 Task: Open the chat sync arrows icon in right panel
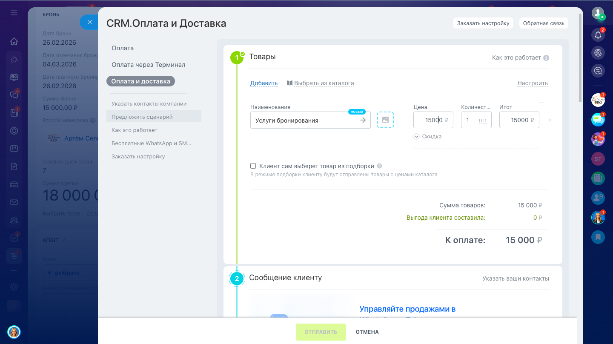click(598, 71)
